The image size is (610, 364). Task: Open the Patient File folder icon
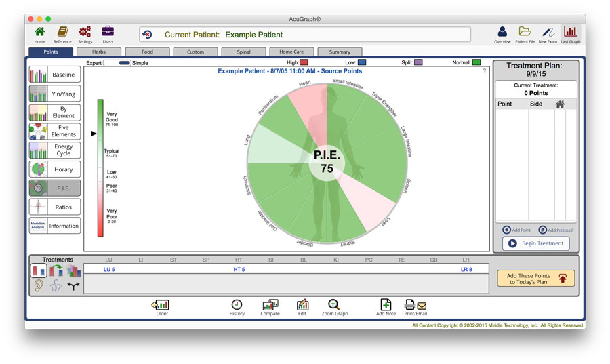(525, 35)
